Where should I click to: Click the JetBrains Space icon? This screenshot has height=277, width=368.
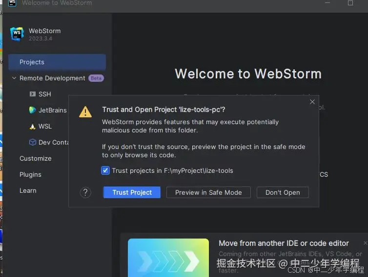[32, 110]
